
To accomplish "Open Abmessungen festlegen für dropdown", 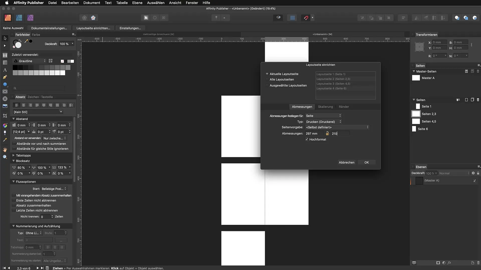I will [323, 116].
